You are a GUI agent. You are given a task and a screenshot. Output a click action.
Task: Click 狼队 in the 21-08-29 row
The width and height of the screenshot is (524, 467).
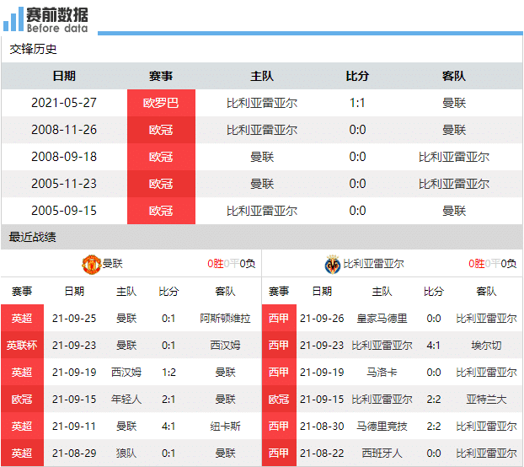point(126,454)
